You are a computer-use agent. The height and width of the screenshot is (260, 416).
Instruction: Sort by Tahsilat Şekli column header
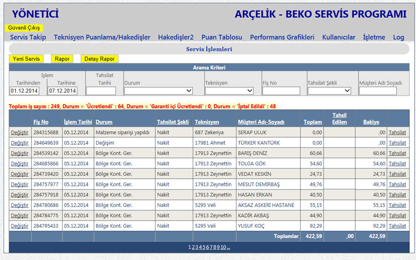click(173, 122)
